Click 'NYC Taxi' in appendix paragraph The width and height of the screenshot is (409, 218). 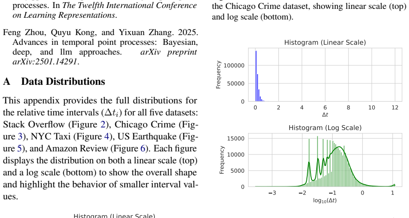pyautogui.click(x=51, y=136)
